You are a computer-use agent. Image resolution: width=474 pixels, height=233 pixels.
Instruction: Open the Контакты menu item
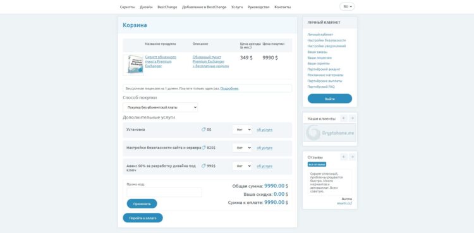[283, 7]
